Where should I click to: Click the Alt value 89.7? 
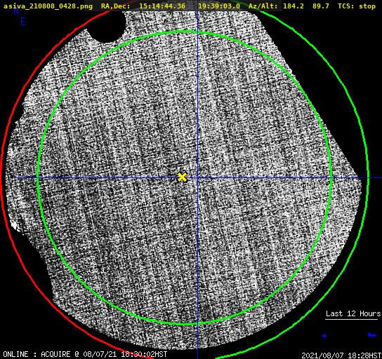(x=321, y=6)
